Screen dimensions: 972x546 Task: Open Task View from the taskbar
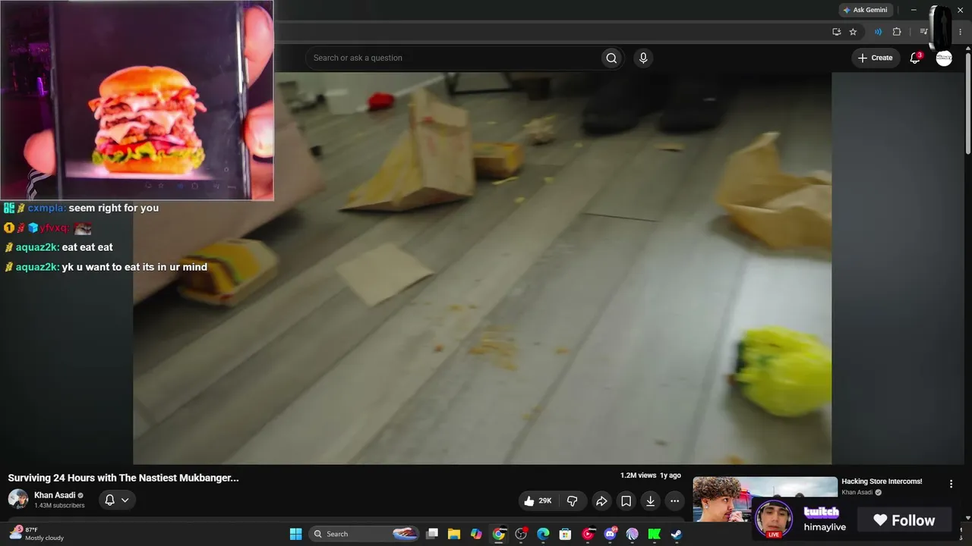tap(432, 534)
